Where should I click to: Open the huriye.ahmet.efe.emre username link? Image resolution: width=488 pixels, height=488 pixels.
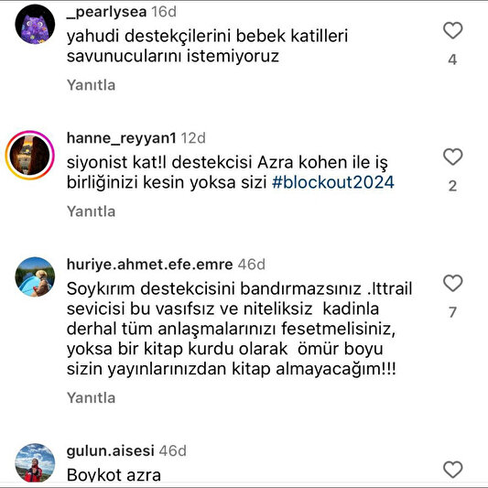tap(150, 265)
